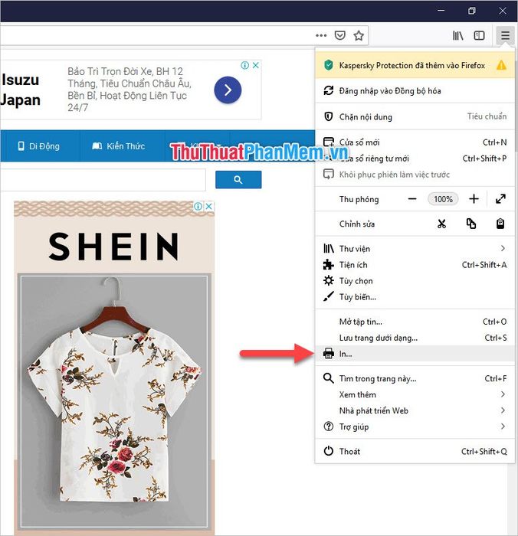
Task: Click the Isuzu Japan ad title
Action: (x=20, y=90)
